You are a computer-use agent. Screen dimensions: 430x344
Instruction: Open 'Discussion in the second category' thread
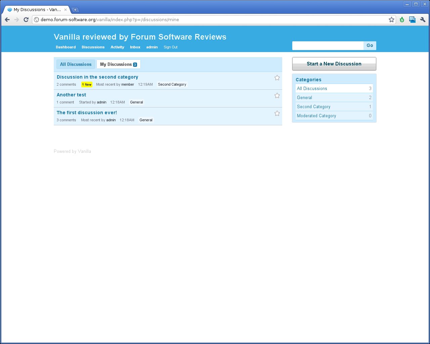(97, 77)
